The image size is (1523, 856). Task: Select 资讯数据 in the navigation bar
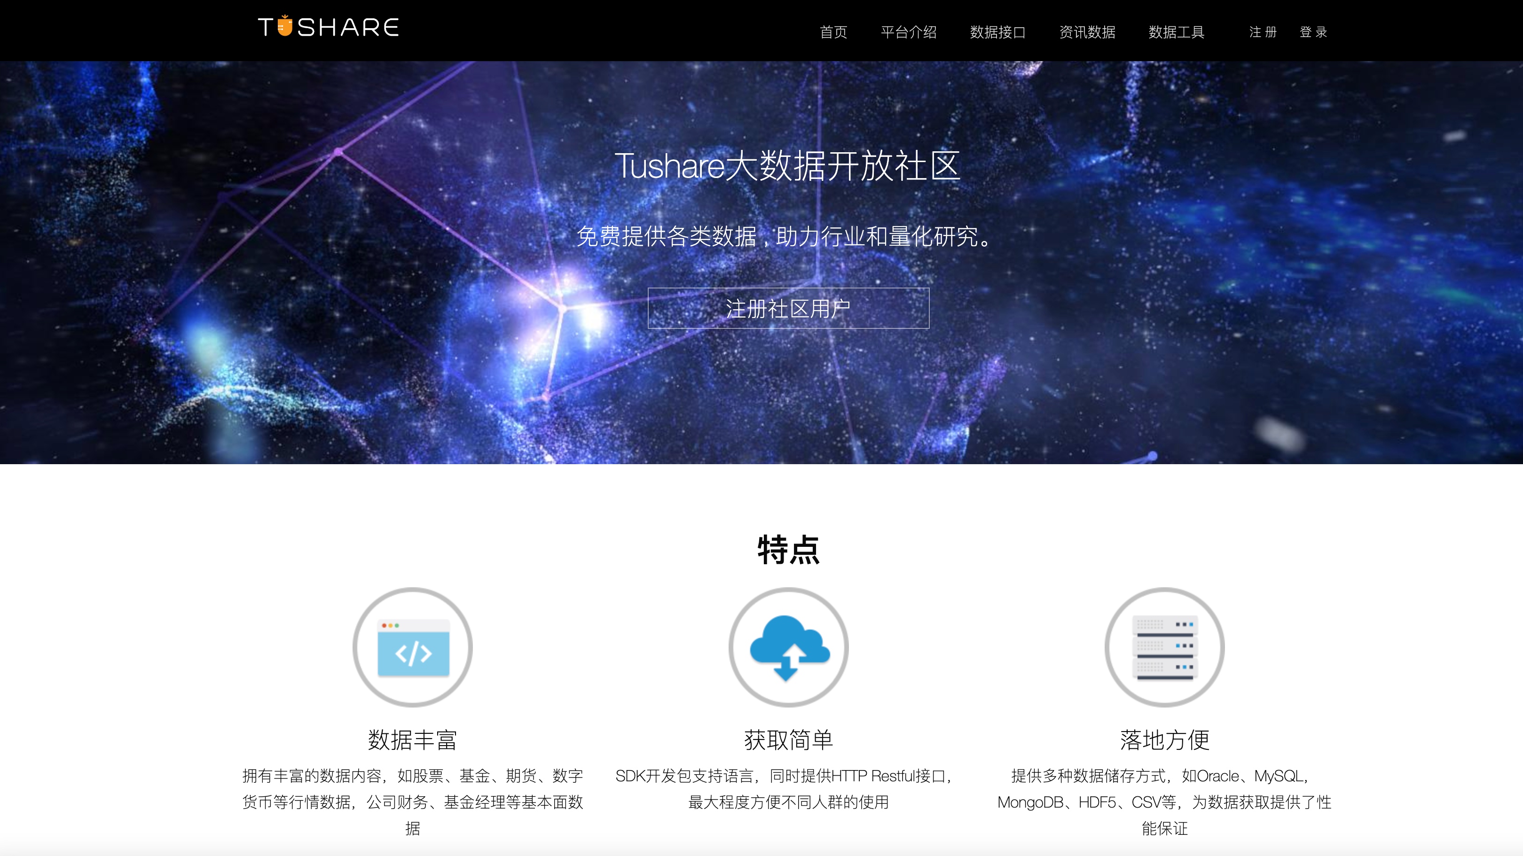[x=1087, y=32]
